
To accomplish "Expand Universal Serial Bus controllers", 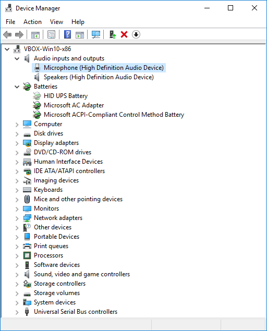I will (x=17, y=312).
